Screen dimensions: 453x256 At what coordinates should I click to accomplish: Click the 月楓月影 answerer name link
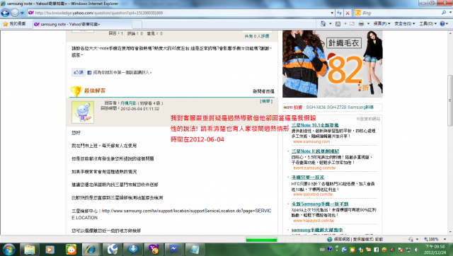(x=128, y=103)
